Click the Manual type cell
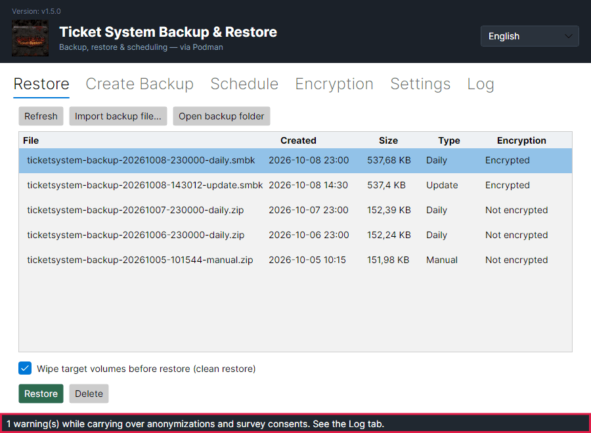591x433 pixels. (442, 260)
